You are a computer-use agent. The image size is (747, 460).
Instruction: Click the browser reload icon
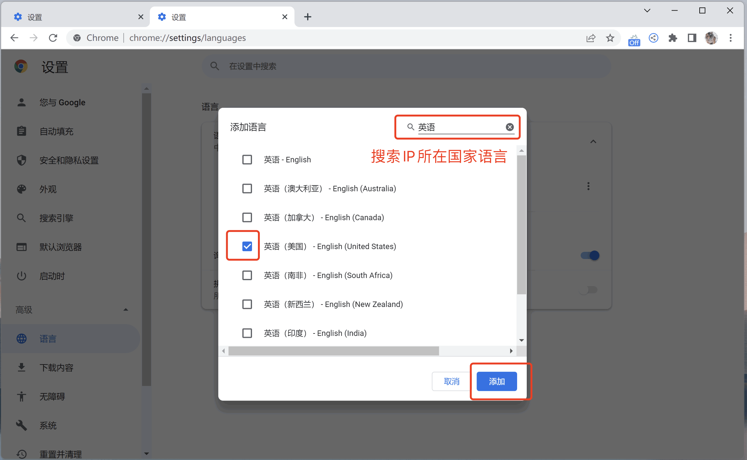point(53,38)
